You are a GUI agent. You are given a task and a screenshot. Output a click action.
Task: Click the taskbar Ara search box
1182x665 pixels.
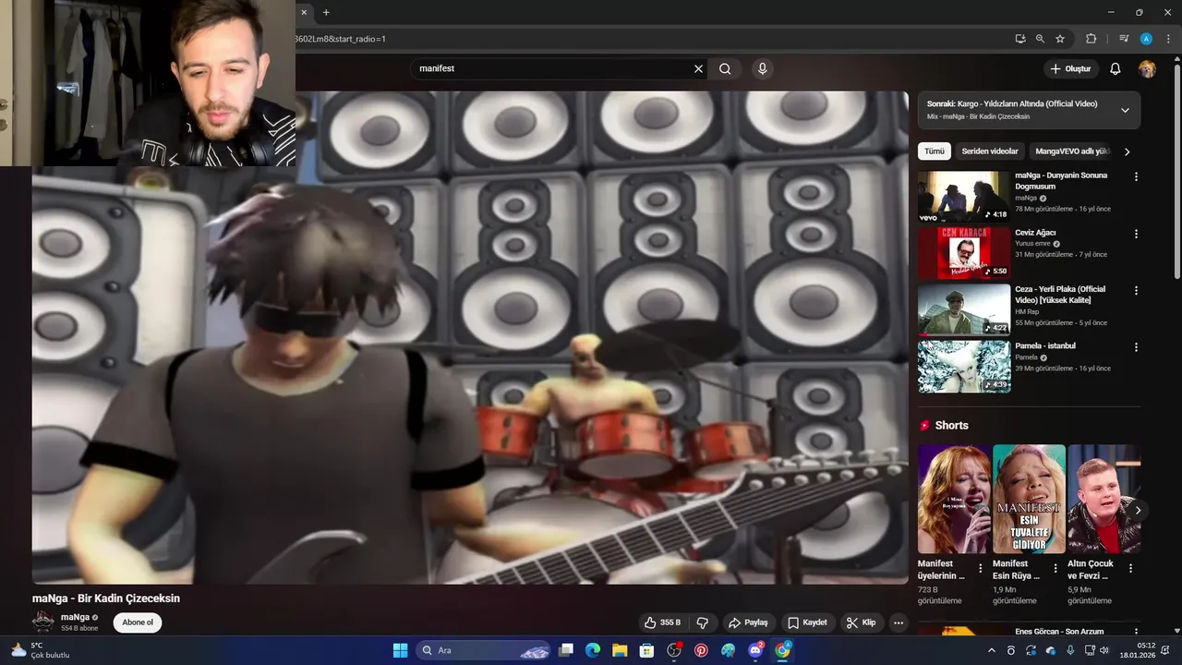point(483,650)
